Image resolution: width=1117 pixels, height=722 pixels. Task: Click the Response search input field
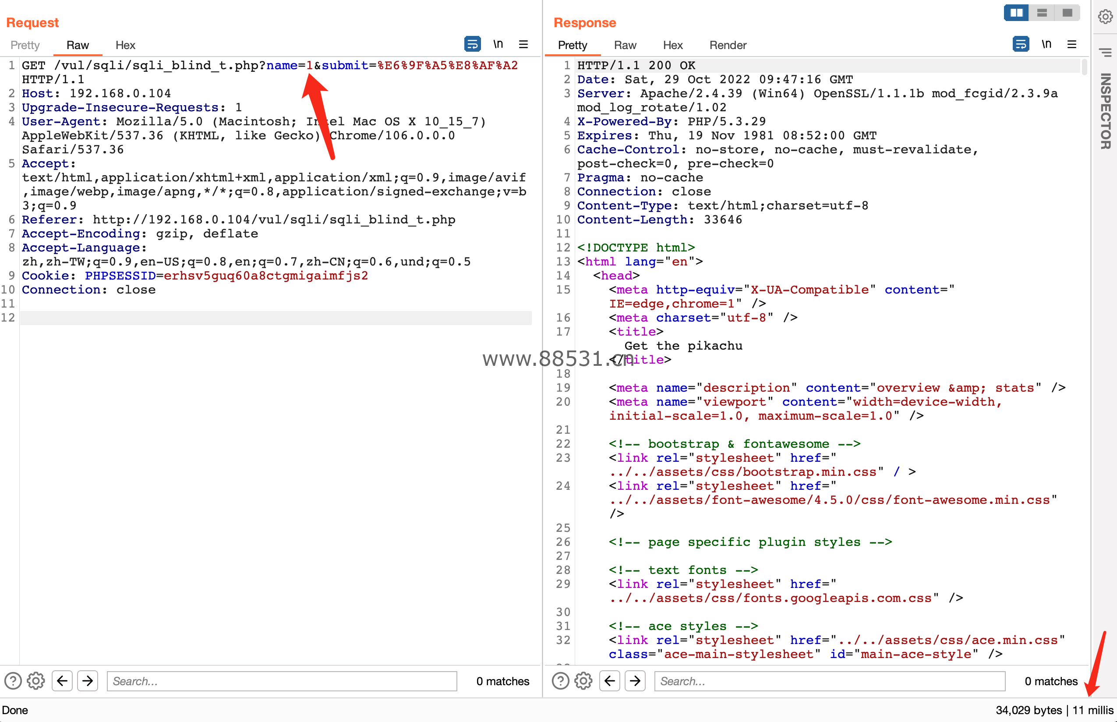pos(830,681)
